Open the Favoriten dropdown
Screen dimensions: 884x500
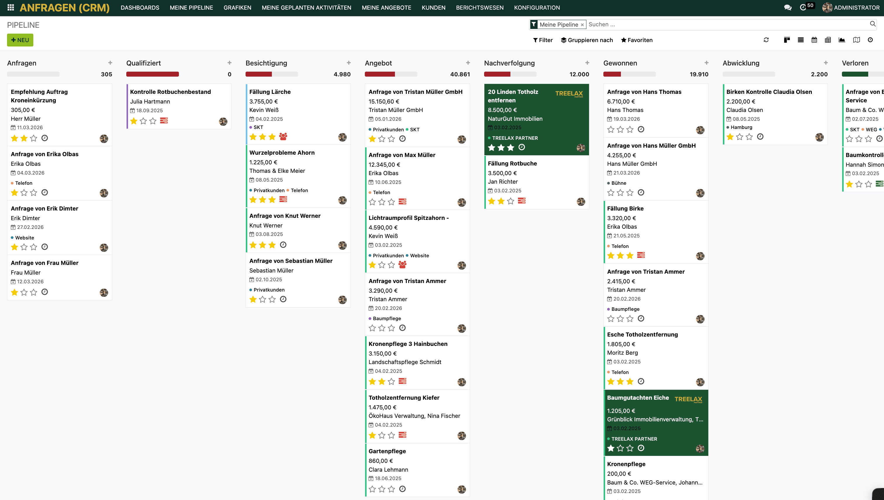click(636, 40)
